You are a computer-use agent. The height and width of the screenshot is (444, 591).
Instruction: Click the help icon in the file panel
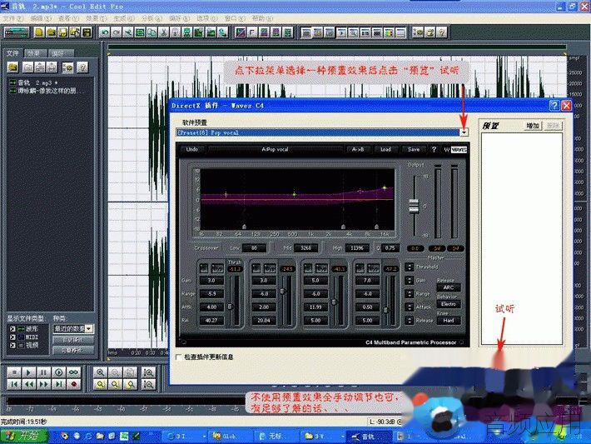[82, 67]
